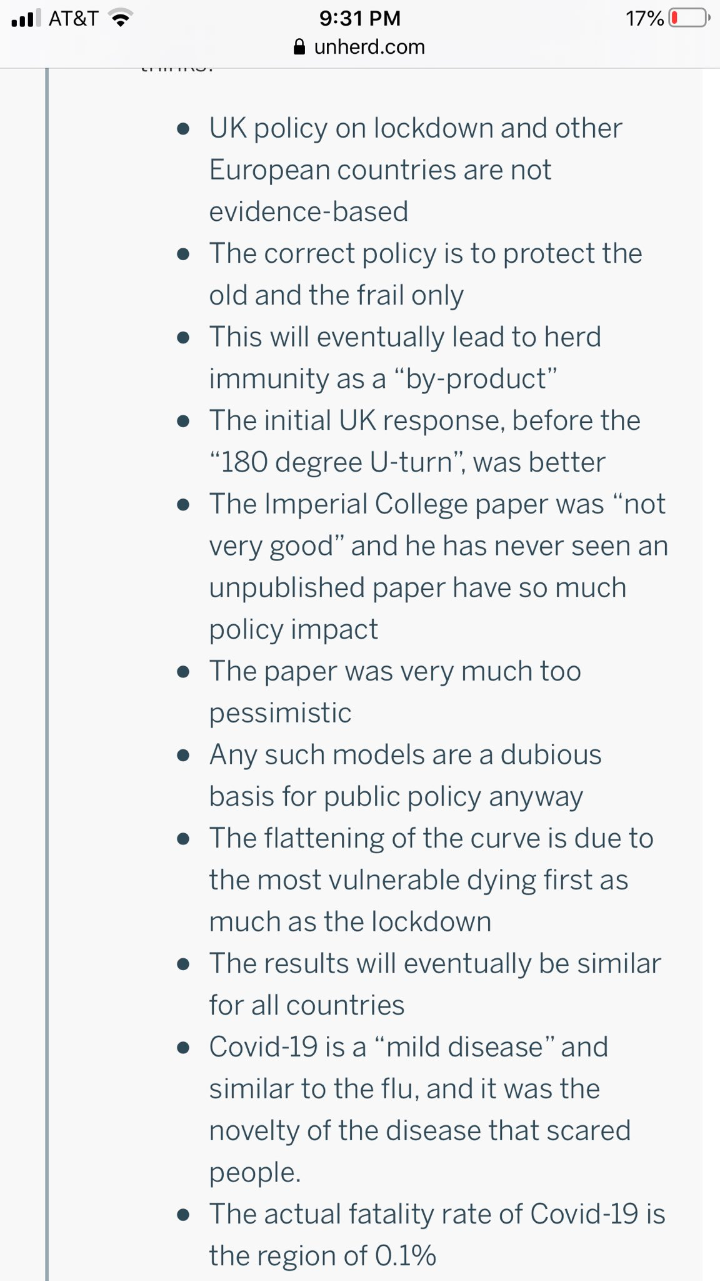Tap the Imperial College paper bullet
720x1281 pixels.
coord(437,566)
